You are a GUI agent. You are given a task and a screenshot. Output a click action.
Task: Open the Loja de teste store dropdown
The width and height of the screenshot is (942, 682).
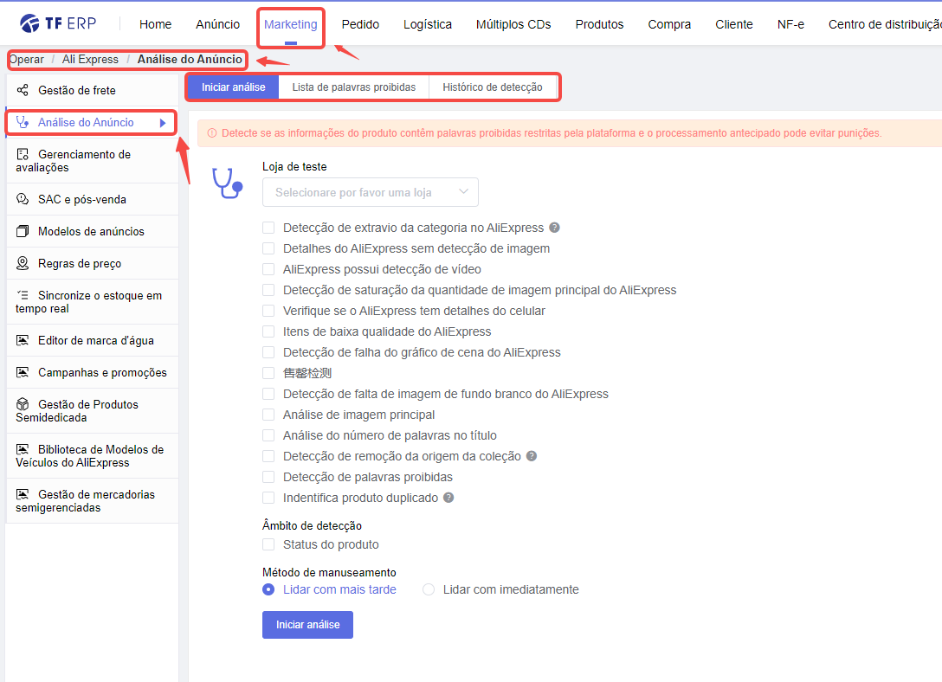click(x=370, y=192)
